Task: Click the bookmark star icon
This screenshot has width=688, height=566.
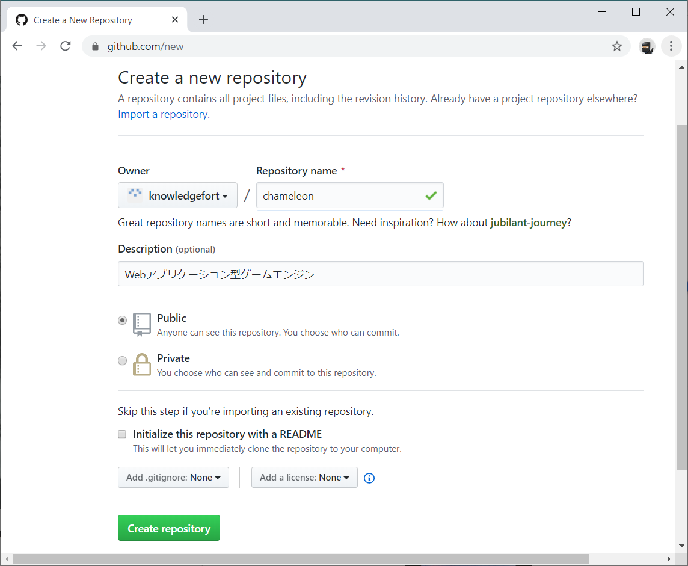Action: (x=616, y=46)
